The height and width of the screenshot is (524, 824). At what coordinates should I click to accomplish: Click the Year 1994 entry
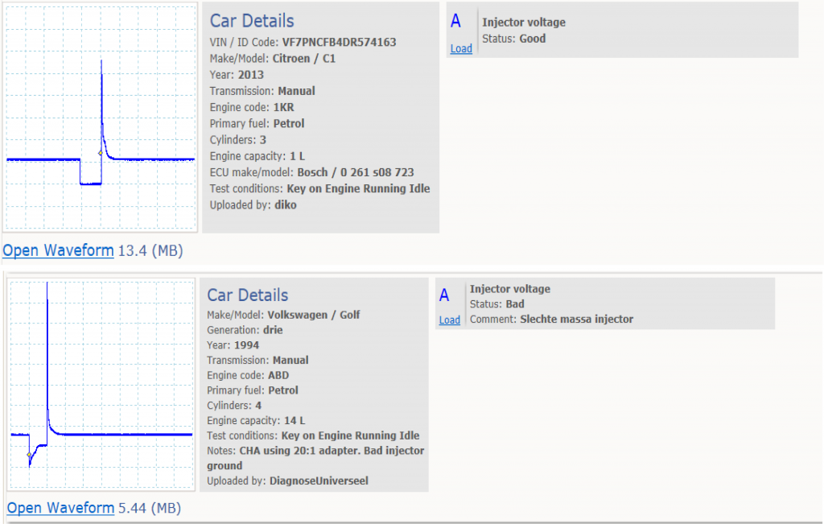coord(233,345)
